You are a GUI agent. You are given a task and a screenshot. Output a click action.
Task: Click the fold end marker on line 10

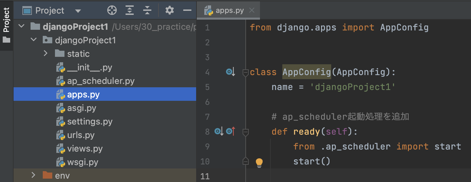tap(246, 162)
